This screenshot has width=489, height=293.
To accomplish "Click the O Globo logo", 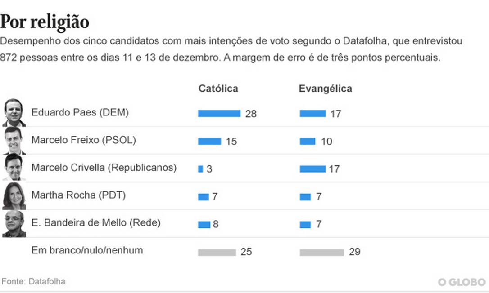I will (461, 282).
